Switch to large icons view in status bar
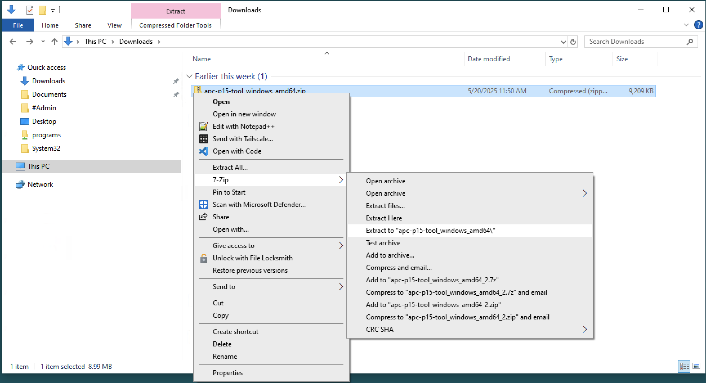The image size is (706, 383). coord(697,366)
